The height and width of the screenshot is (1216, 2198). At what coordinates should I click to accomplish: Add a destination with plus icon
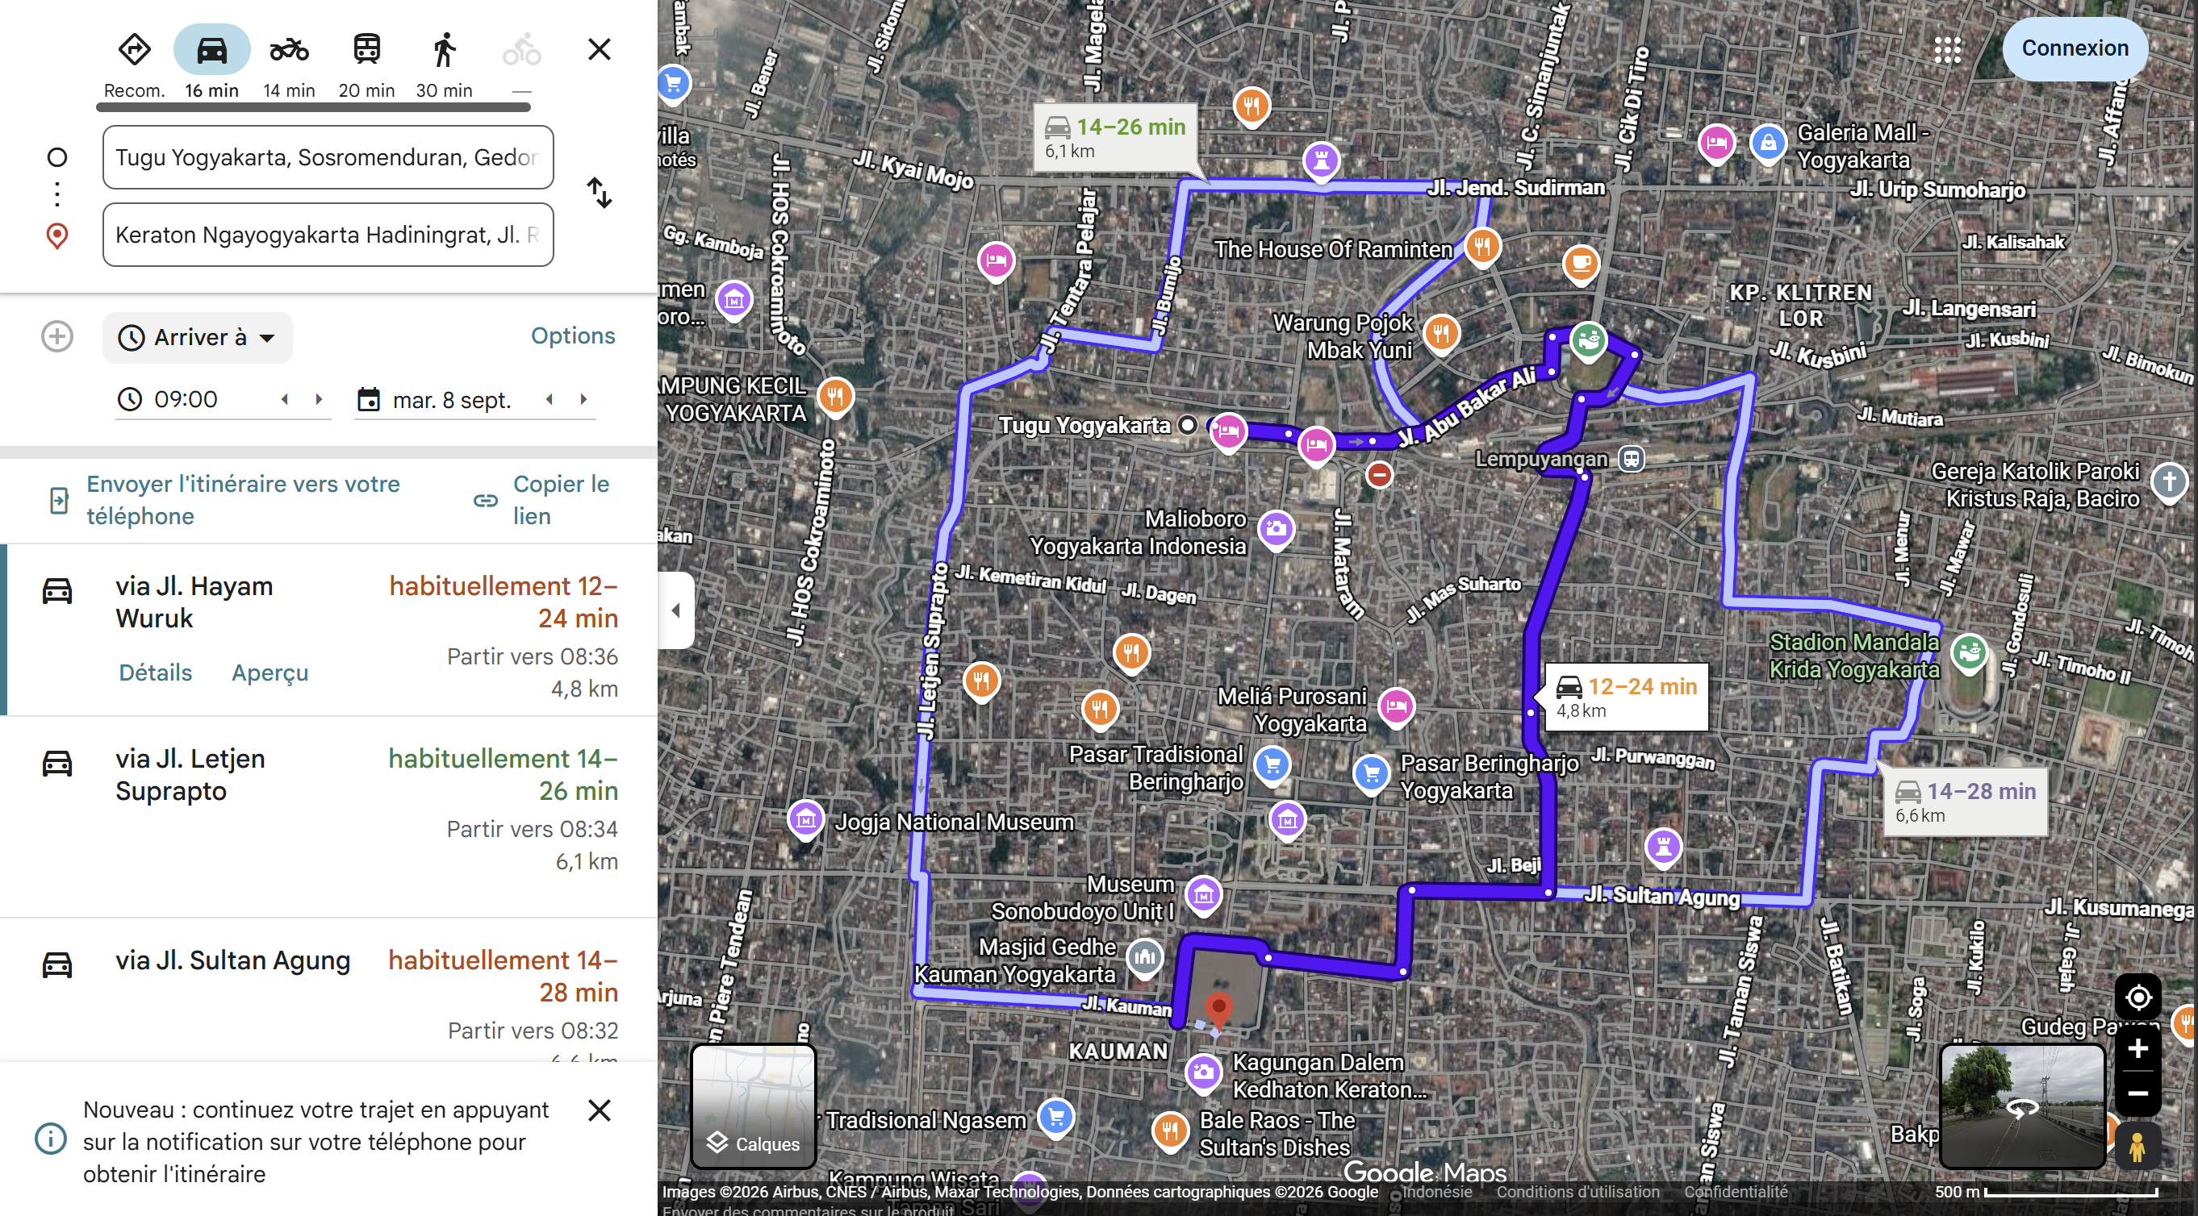pyautogui.click(x=57, y=336)
